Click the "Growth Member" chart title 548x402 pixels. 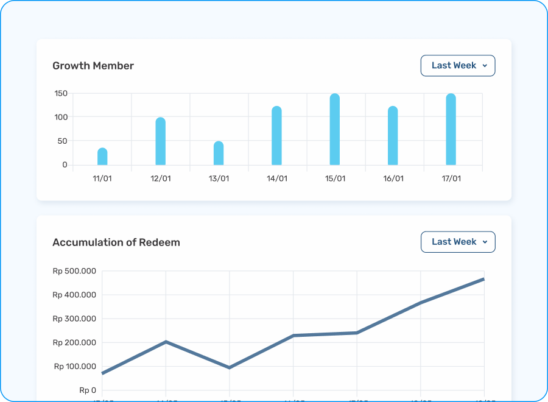tap(93, 66)
